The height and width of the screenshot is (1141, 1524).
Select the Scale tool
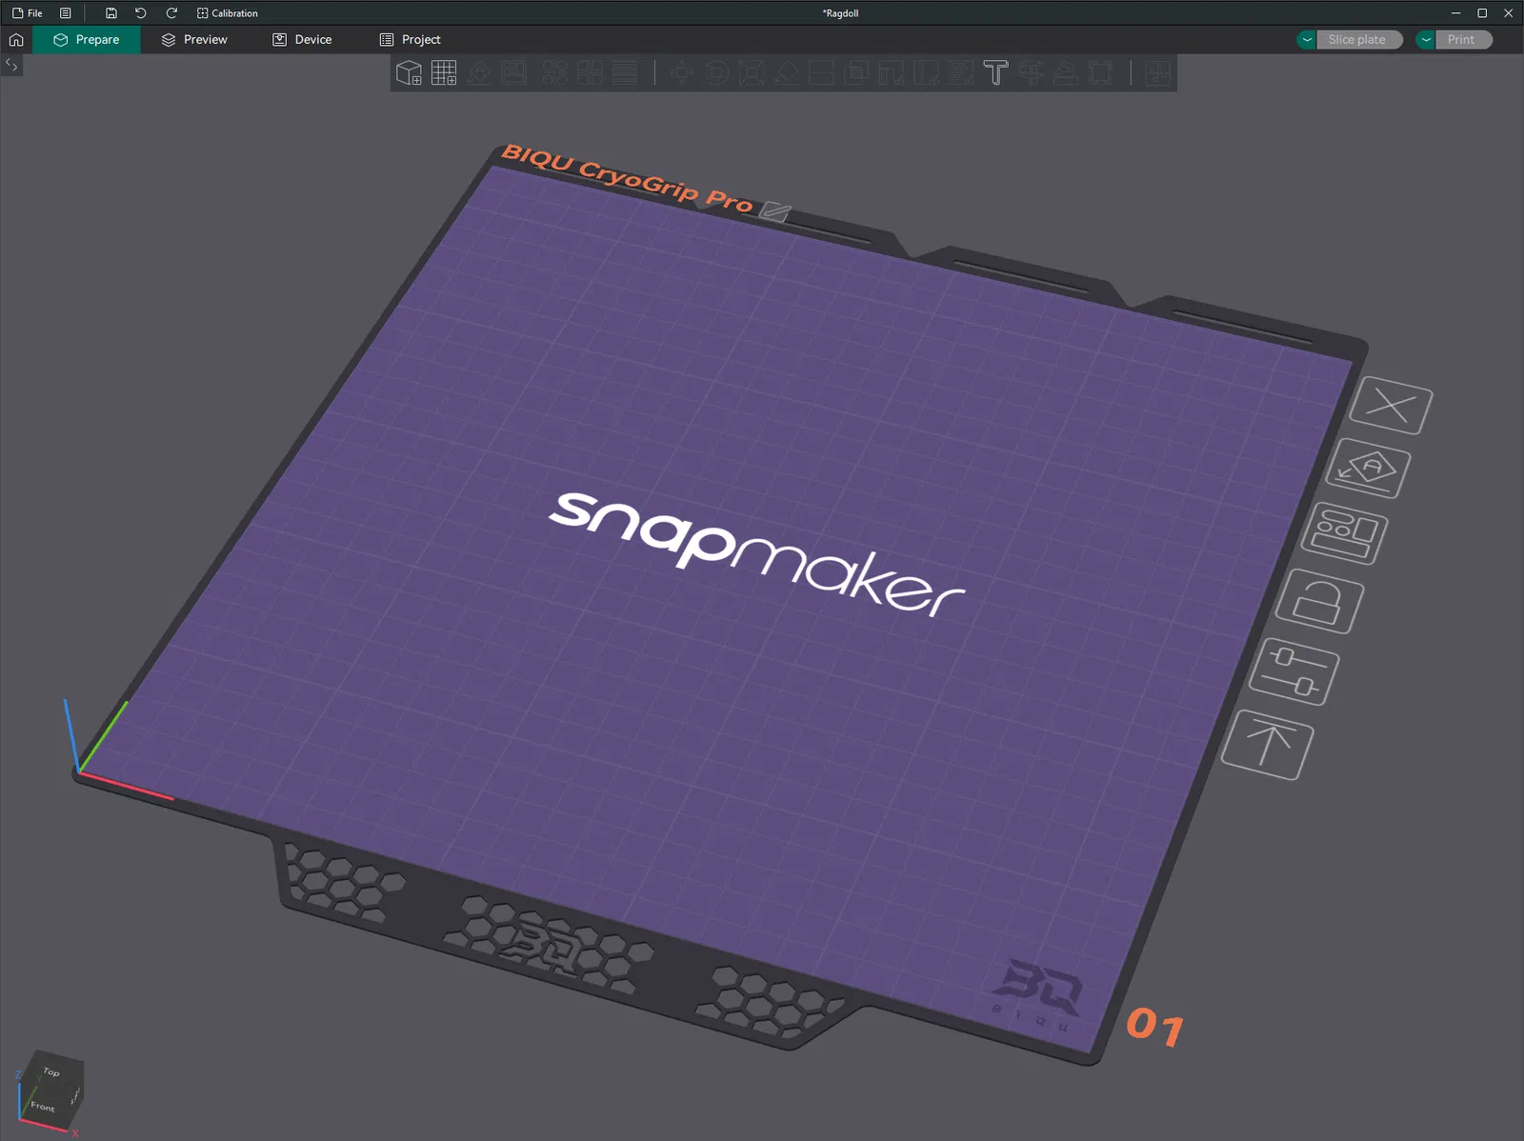[x=752, y=73]
